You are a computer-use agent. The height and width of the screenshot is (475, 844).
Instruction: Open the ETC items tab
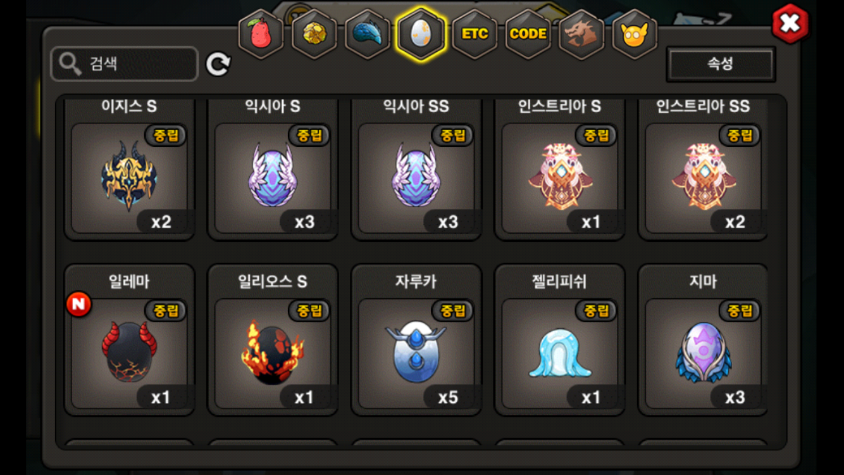(475, 34)
